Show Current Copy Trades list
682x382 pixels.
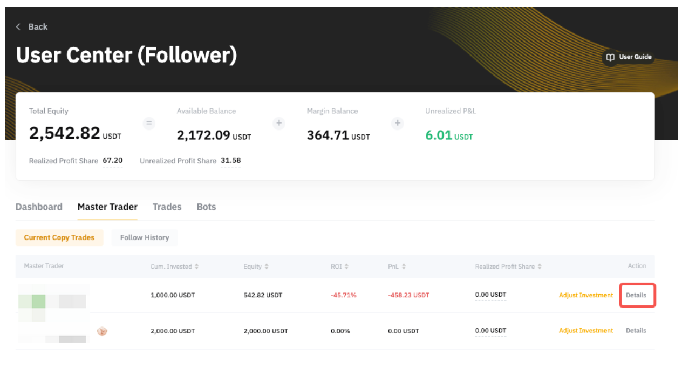[59, 238]
